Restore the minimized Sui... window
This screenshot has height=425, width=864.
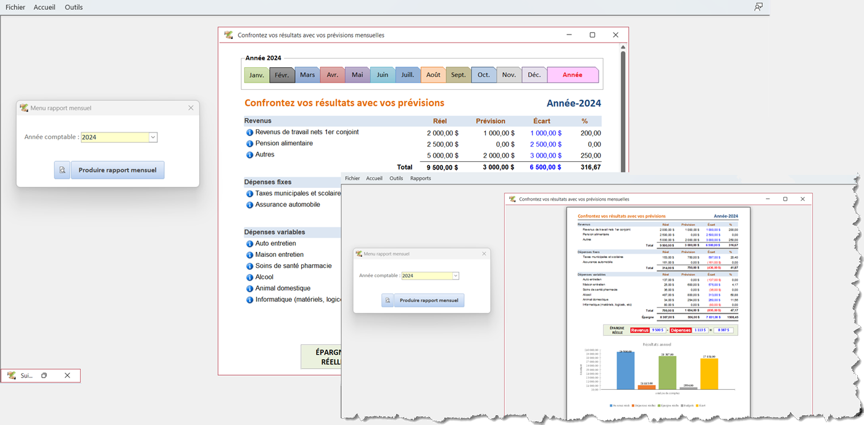click(44, 375)
